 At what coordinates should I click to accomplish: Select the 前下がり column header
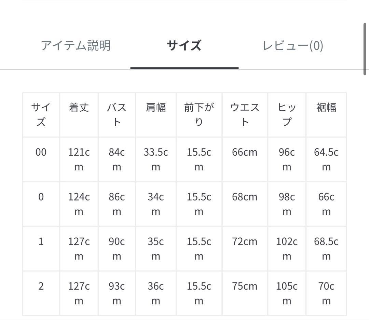pos(199,114)
